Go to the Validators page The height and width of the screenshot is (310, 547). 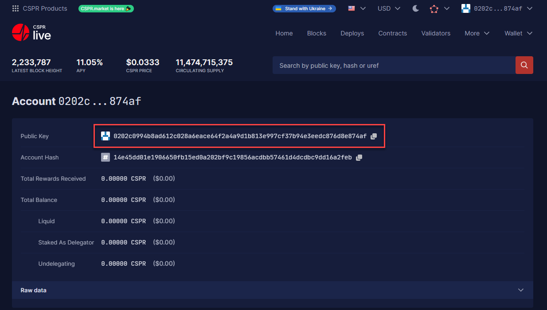click(436, 33)
